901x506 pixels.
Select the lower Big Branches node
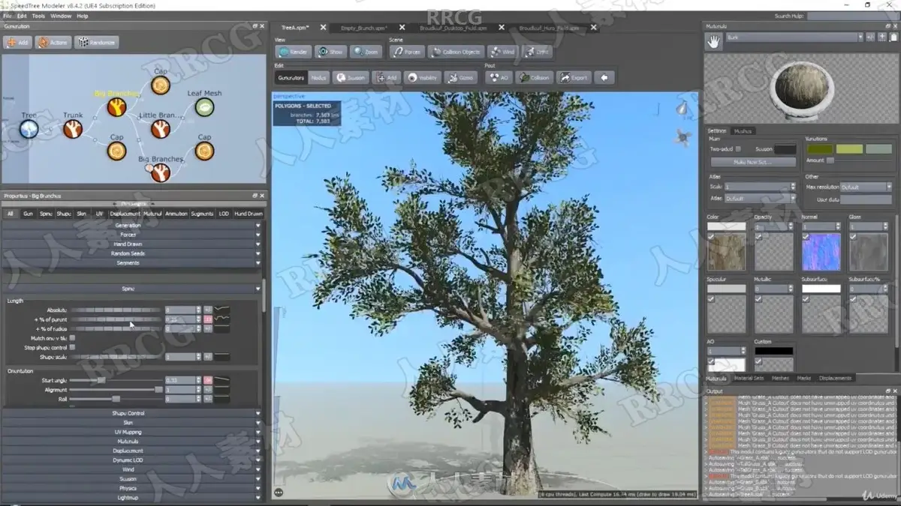(x=160, y=173)
